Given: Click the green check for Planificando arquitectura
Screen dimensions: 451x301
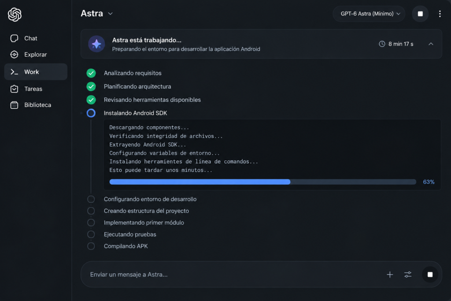Looking at the screenshot, I should [91, 86].
